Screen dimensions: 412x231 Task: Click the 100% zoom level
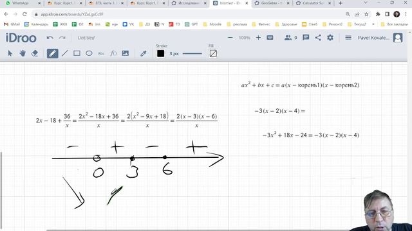point(244,38)
